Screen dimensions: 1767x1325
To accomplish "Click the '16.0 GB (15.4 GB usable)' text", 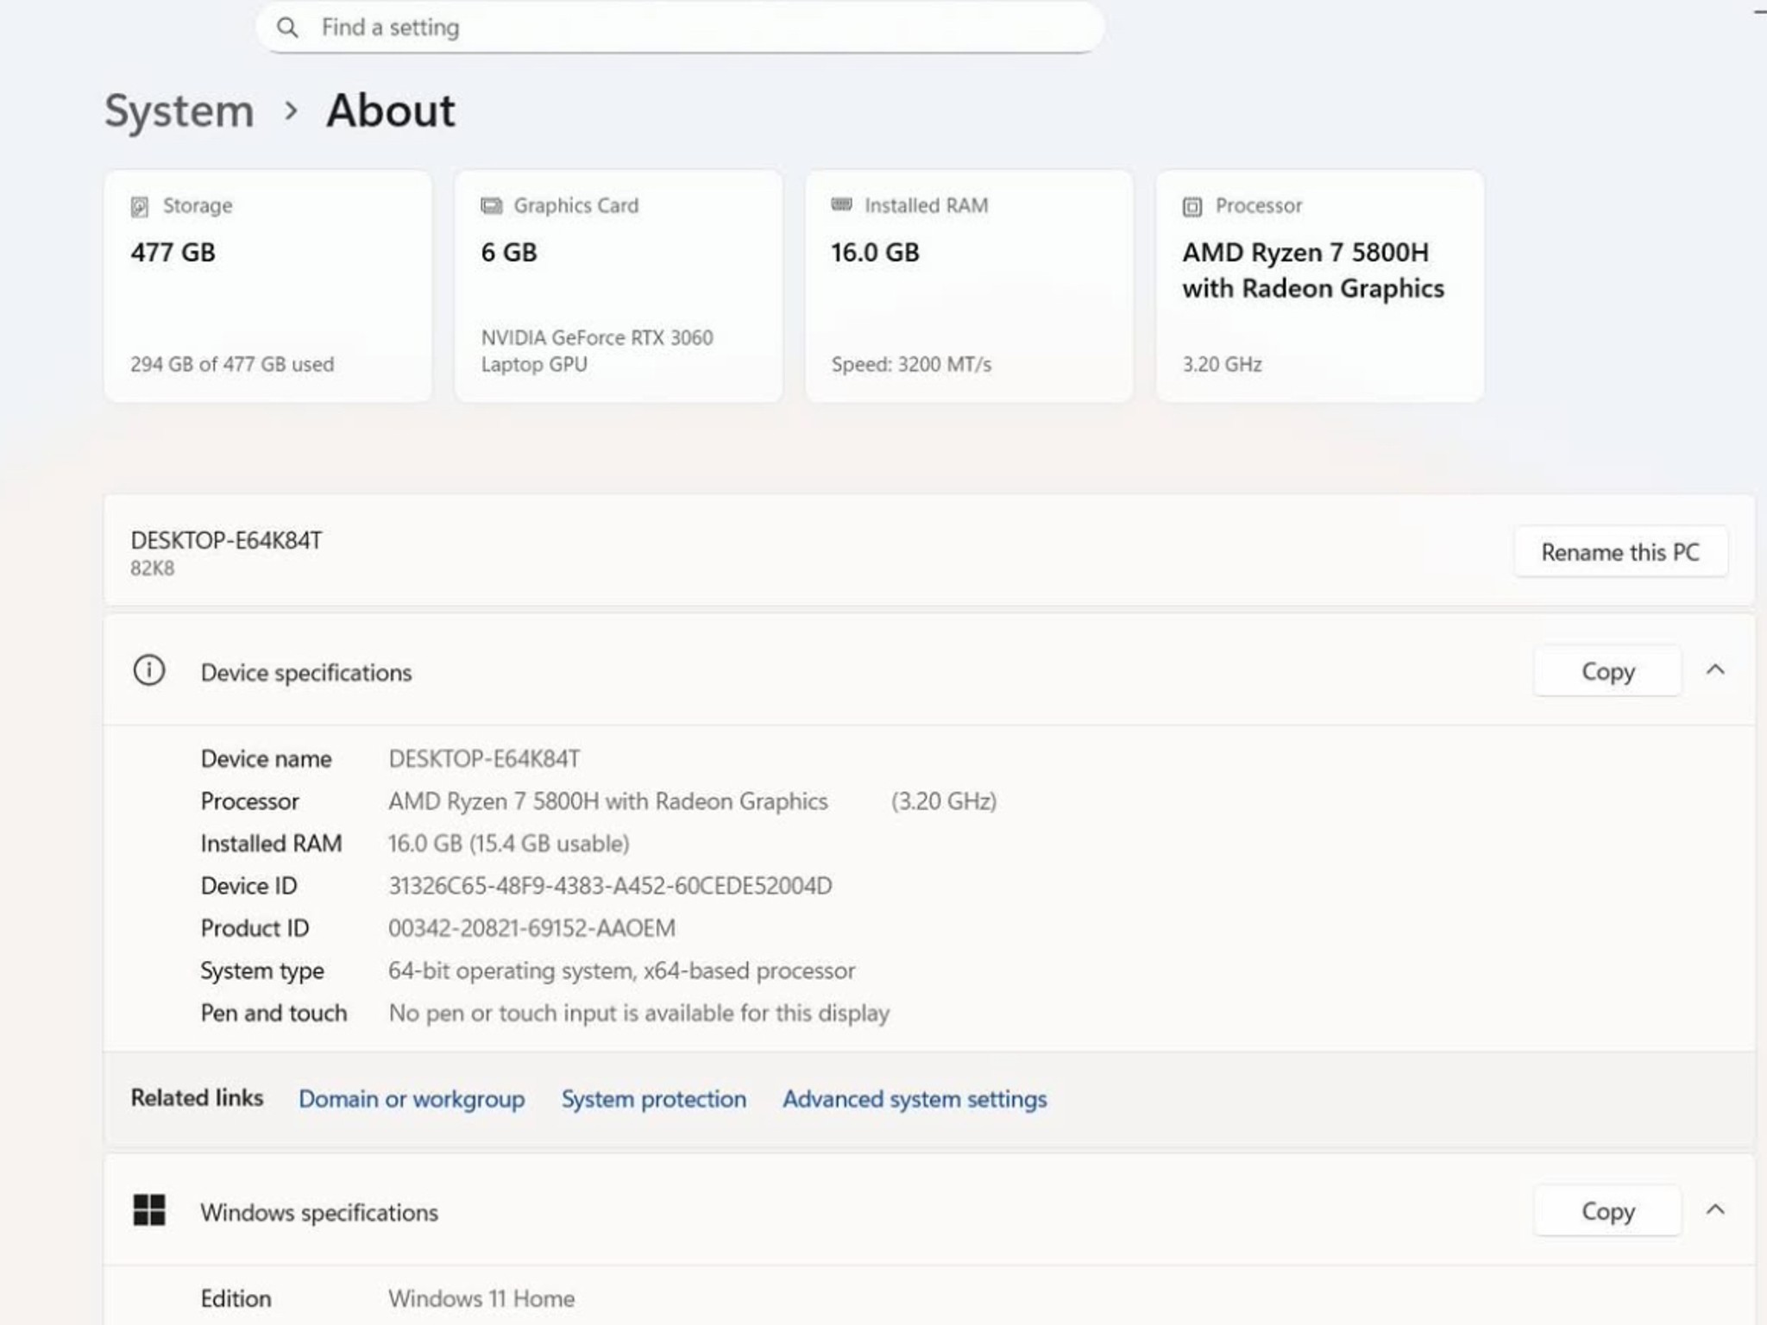I will pos(508,844).
